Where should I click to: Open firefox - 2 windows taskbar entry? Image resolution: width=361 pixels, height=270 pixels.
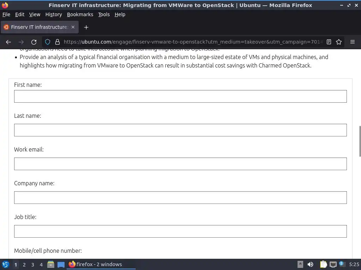pos(101,264)
